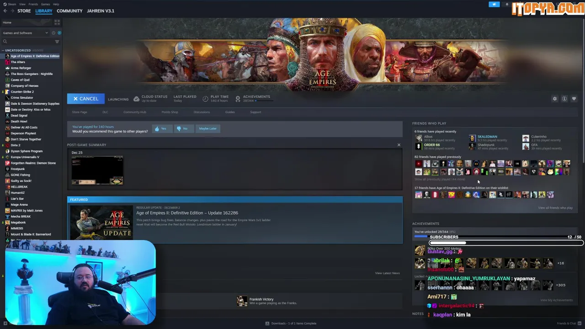
Task: Click the recent activity clock filter icon
Action: (x=53, y=33)
